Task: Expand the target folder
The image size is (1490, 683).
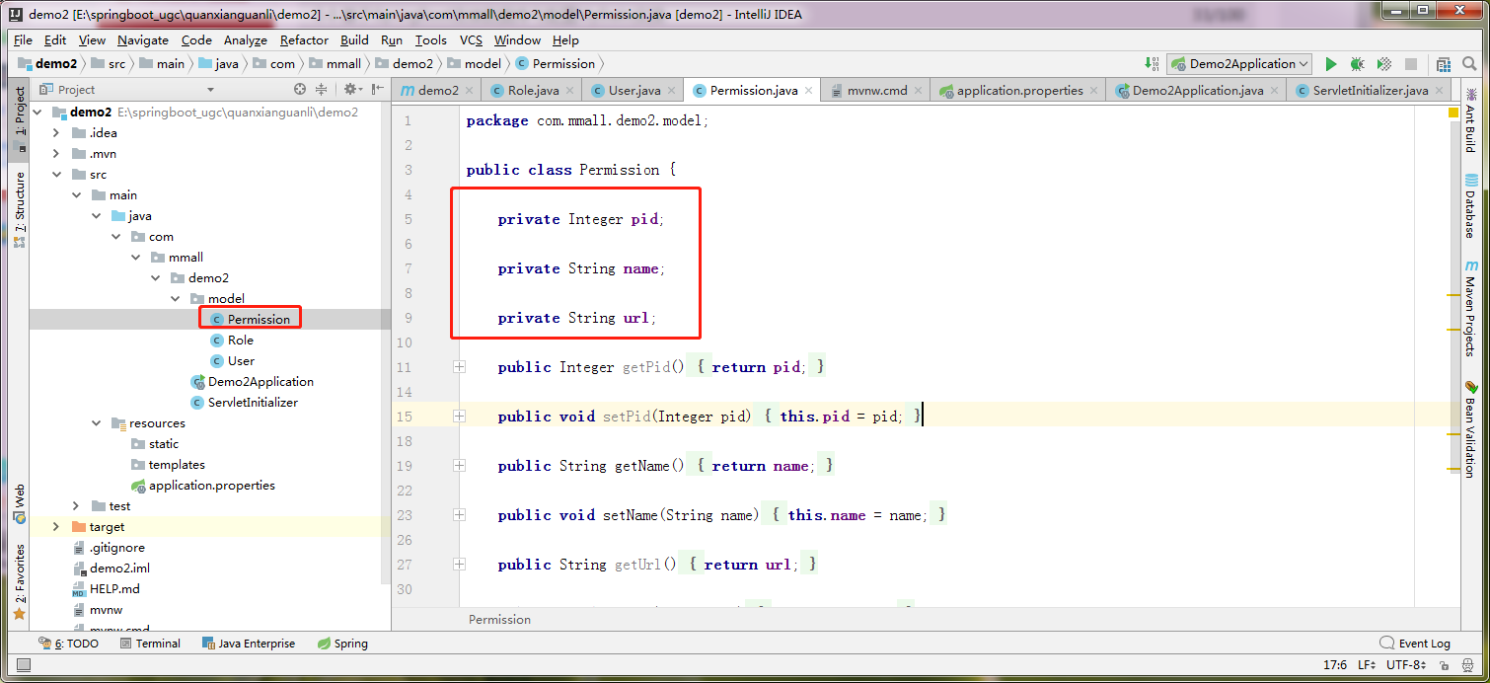Action: tap(56, 526)
